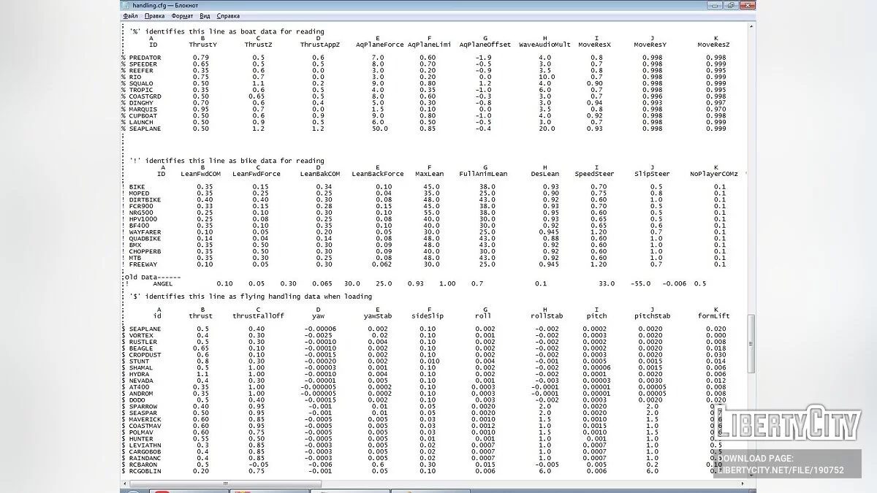Place cursor on the PREDATOR boat line
The image size is (877, 493).
(x=145, y=58)
